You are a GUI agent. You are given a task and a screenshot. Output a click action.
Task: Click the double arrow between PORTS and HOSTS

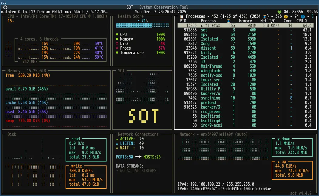[x=138, y=157]
